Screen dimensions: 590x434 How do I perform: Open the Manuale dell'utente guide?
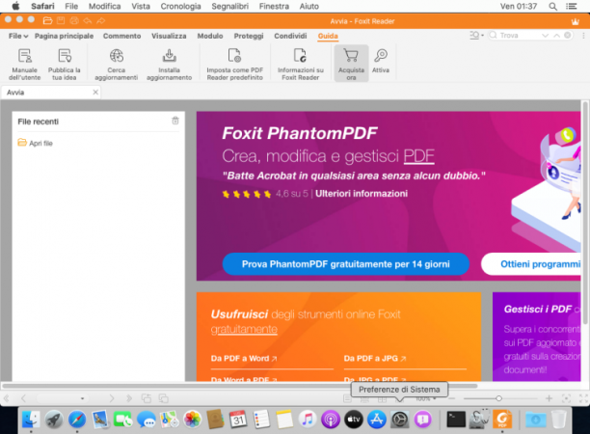pos(24,64)
